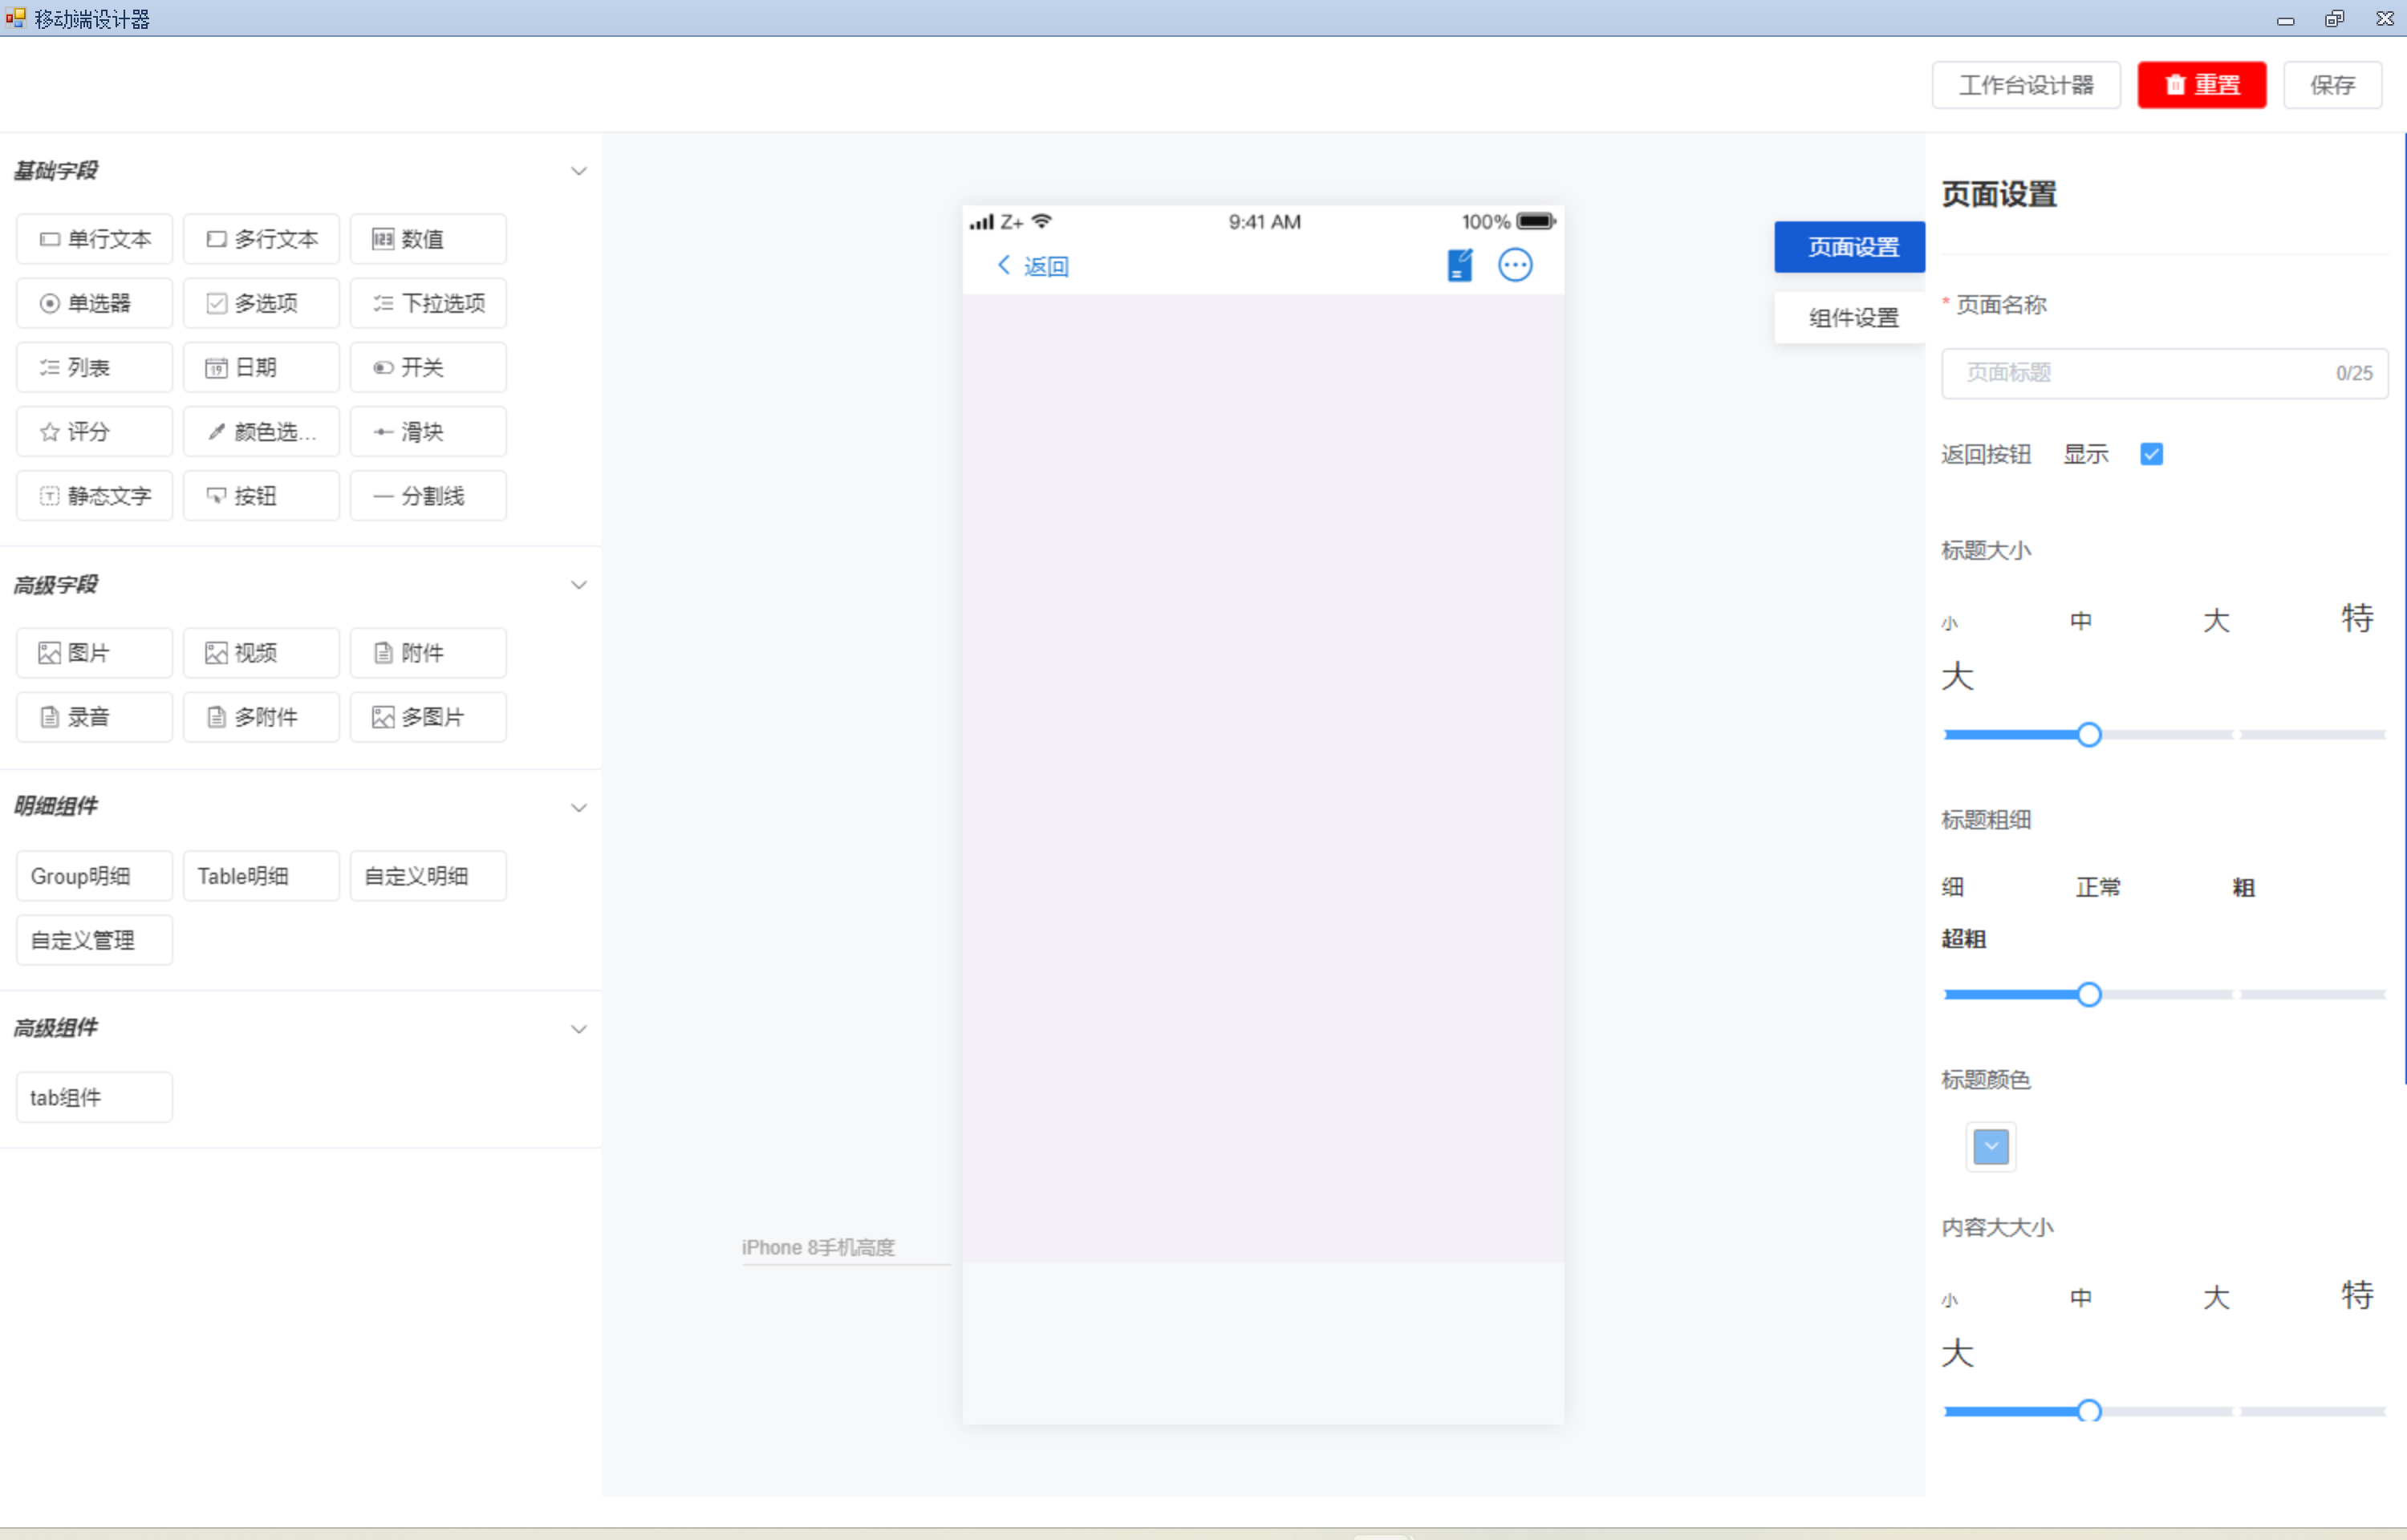Pick the 日期 calendar field component

point(260,368)
